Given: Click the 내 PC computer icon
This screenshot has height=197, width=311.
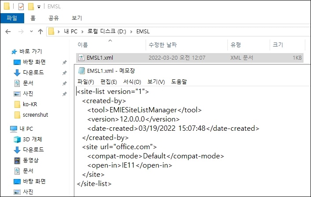Looking at the screenshot, I should click(x=14, y=129).
